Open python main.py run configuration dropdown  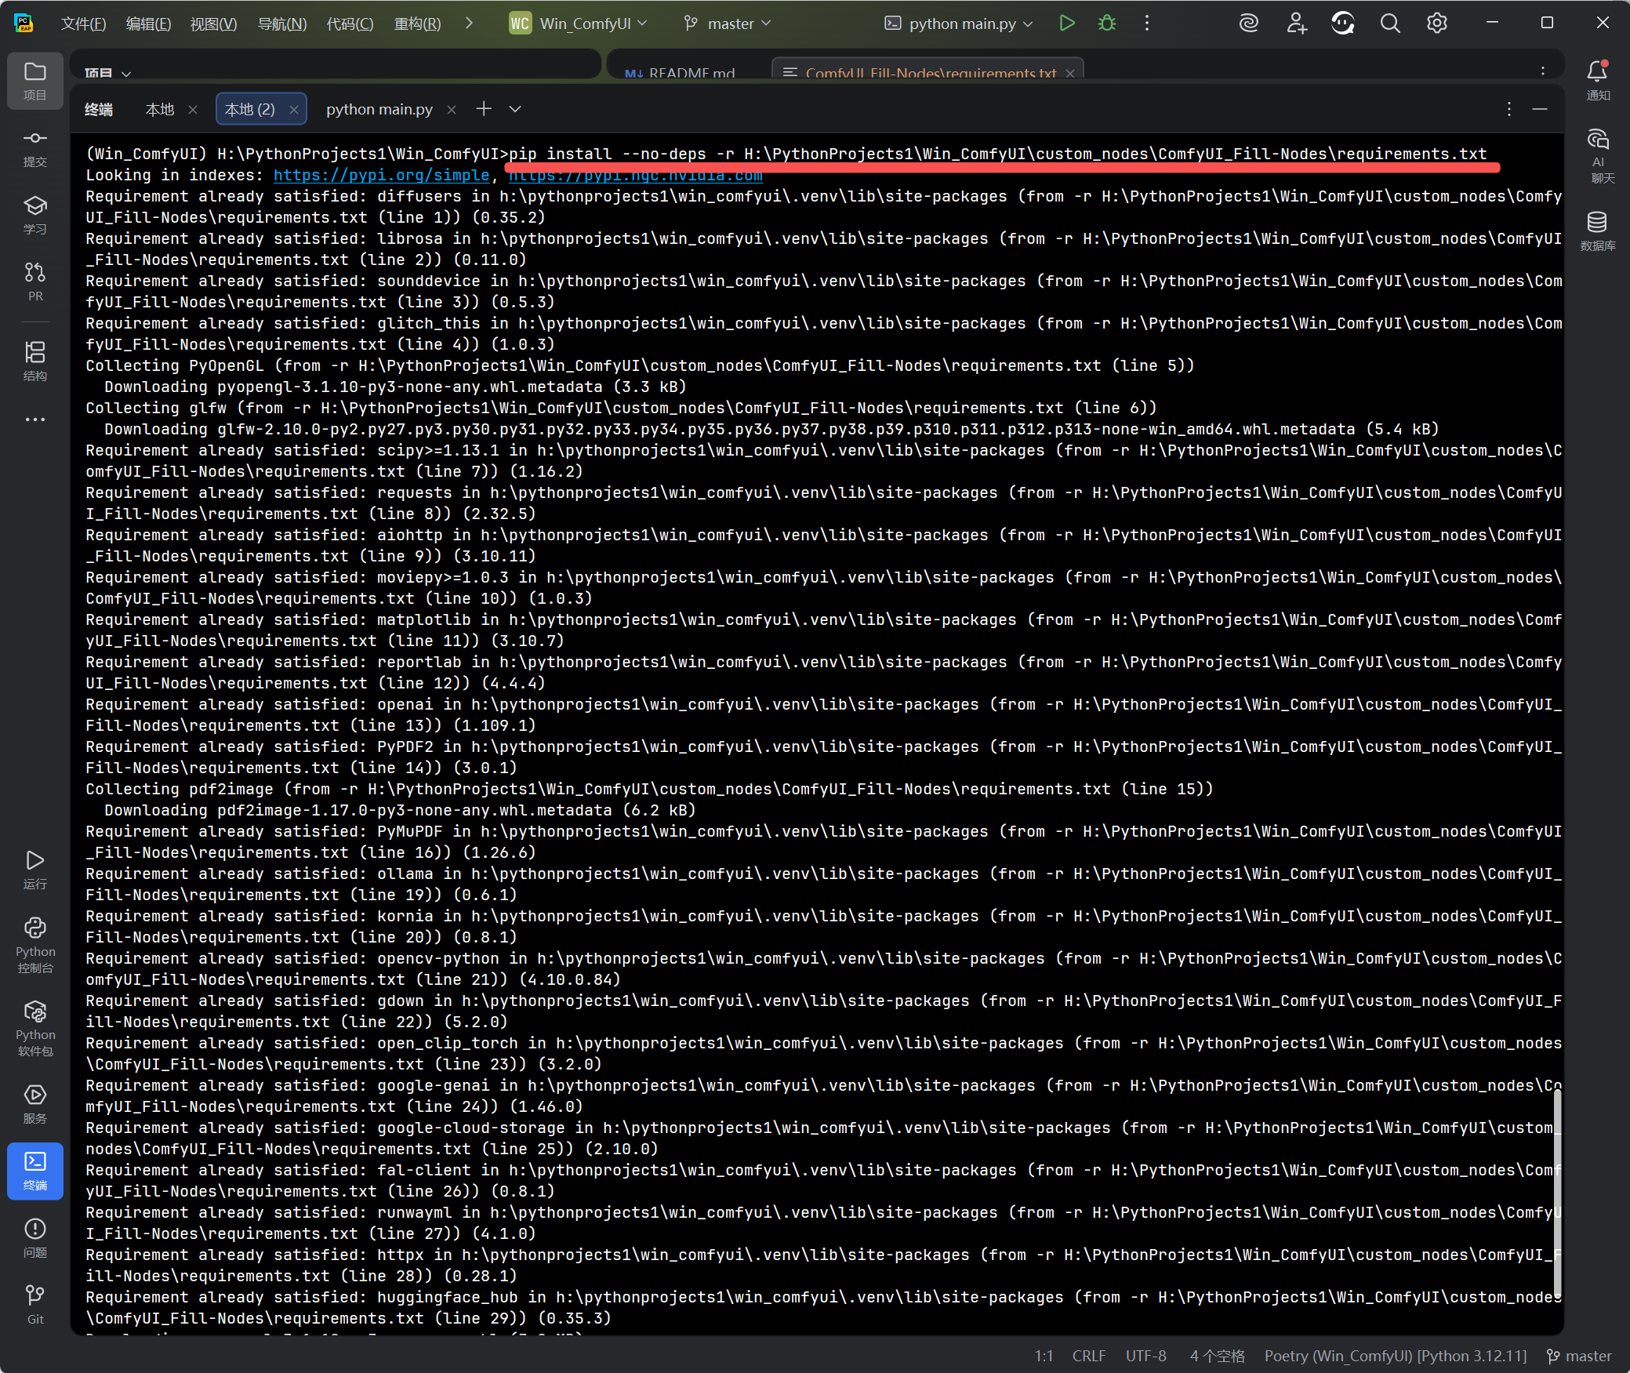tap(959, 24)
